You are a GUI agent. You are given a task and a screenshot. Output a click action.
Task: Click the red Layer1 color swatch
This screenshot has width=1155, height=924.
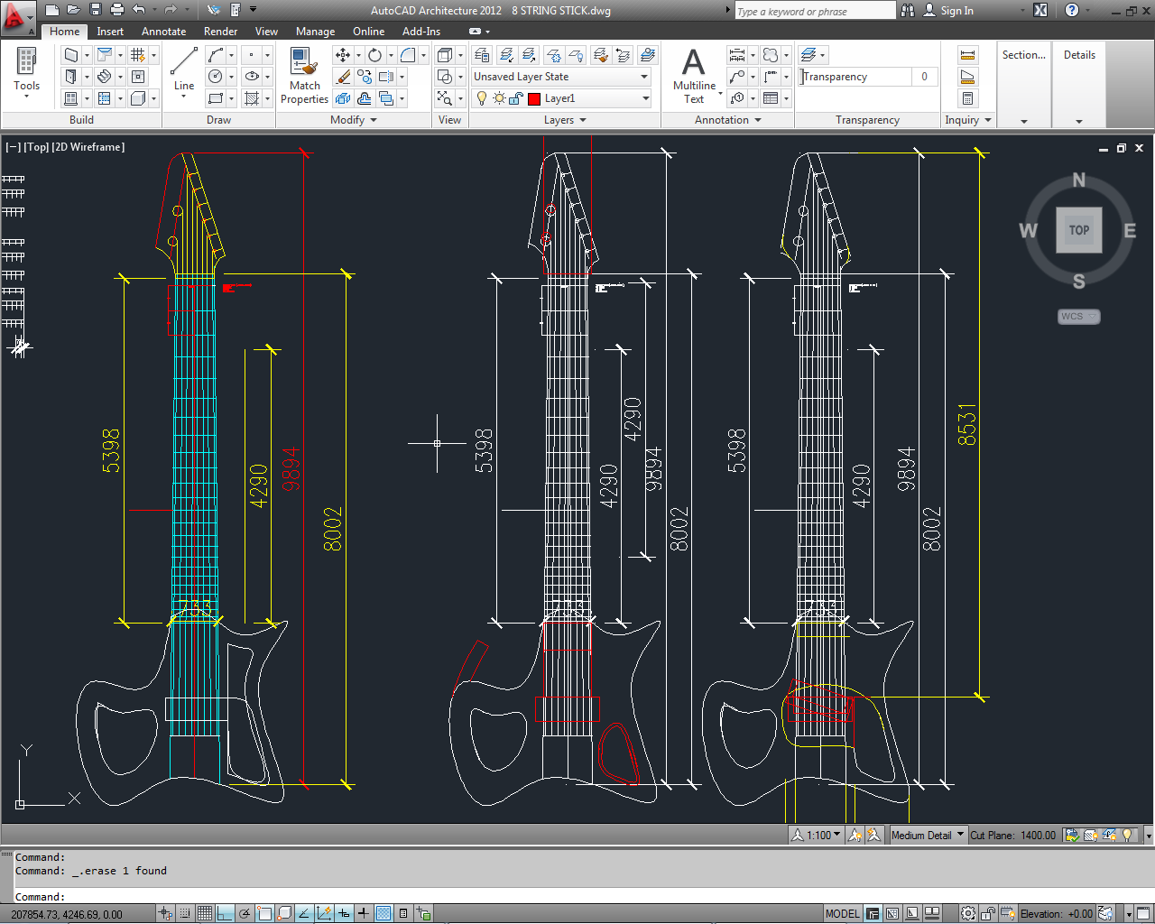(x=534, y=98)
